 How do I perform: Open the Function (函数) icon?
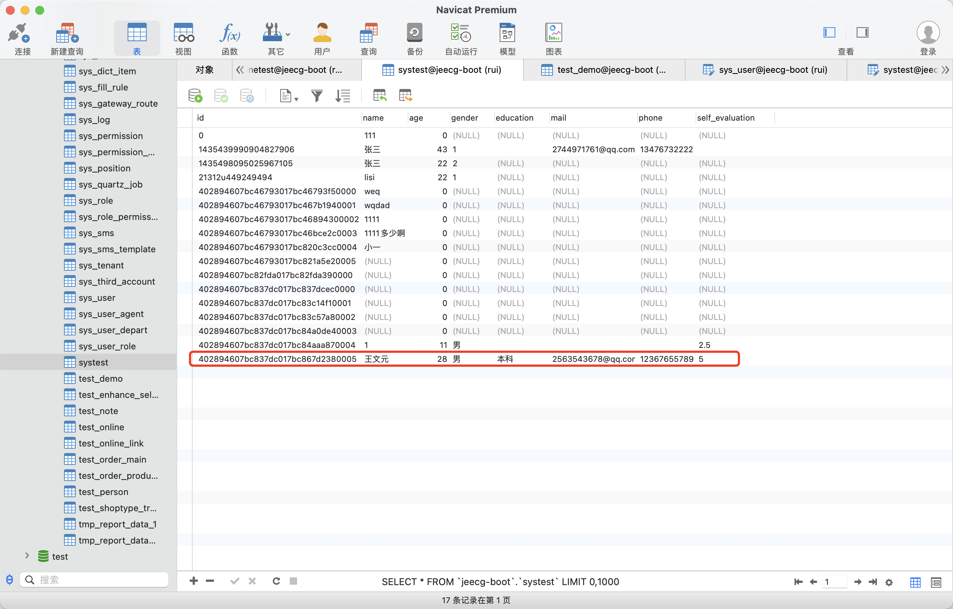[229, 38]
